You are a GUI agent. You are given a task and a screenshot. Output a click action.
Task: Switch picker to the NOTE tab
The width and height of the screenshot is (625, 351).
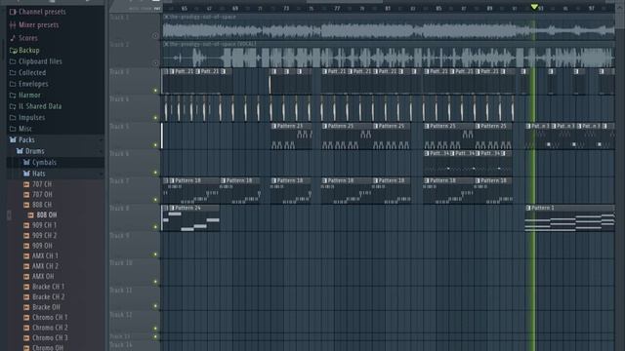click(134, 9)
